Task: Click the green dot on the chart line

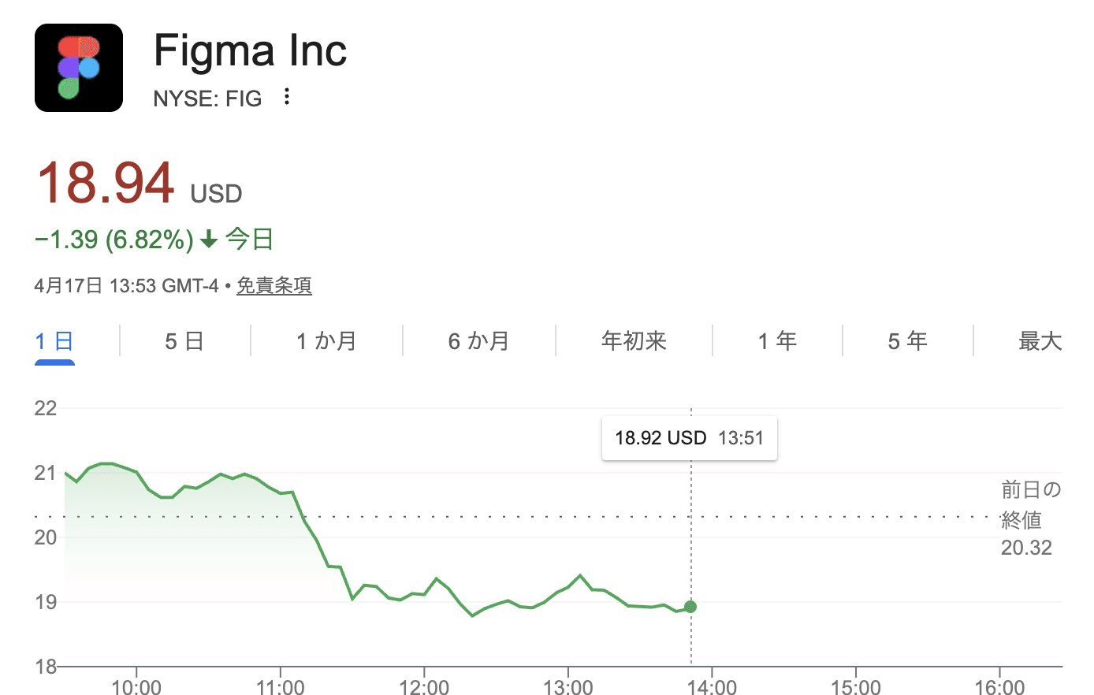Action: tap(690, 607)
